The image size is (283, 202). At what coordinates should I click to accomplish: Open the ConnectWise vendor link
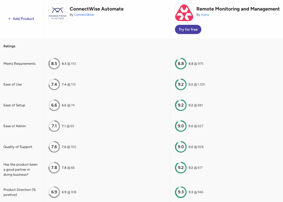point(84,15)
